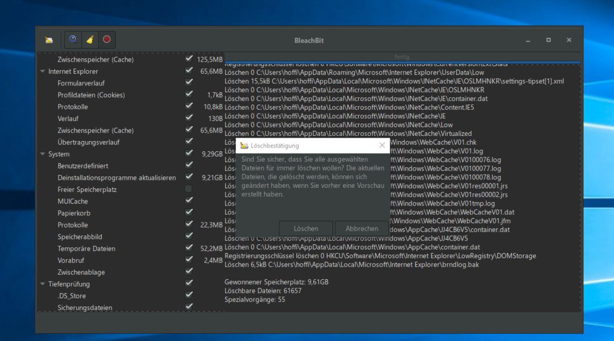Screen dimensions: 614x341
Task: Enable the Freier Speicherplatz checkbox
Action: pyautogui.click(x=188, y=189)
